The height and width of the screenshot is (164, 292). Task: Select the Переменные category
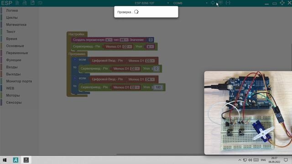(x=17, y=53)
